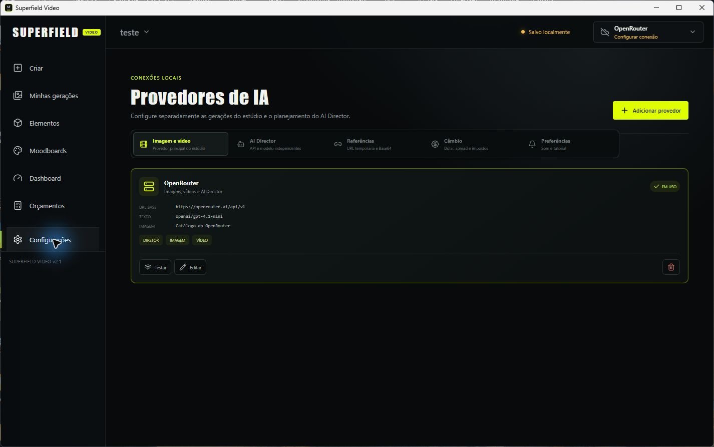The image size is (714, 447).
Task: Click the EM USO status badge
Action: (665, 187)
